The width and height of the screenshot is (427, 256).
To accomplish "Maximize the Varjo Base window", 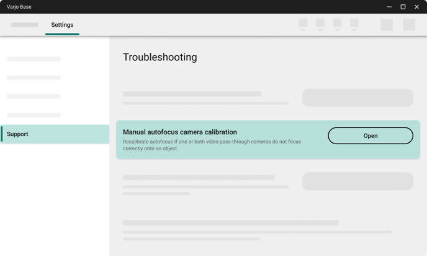I will point(403,7).
